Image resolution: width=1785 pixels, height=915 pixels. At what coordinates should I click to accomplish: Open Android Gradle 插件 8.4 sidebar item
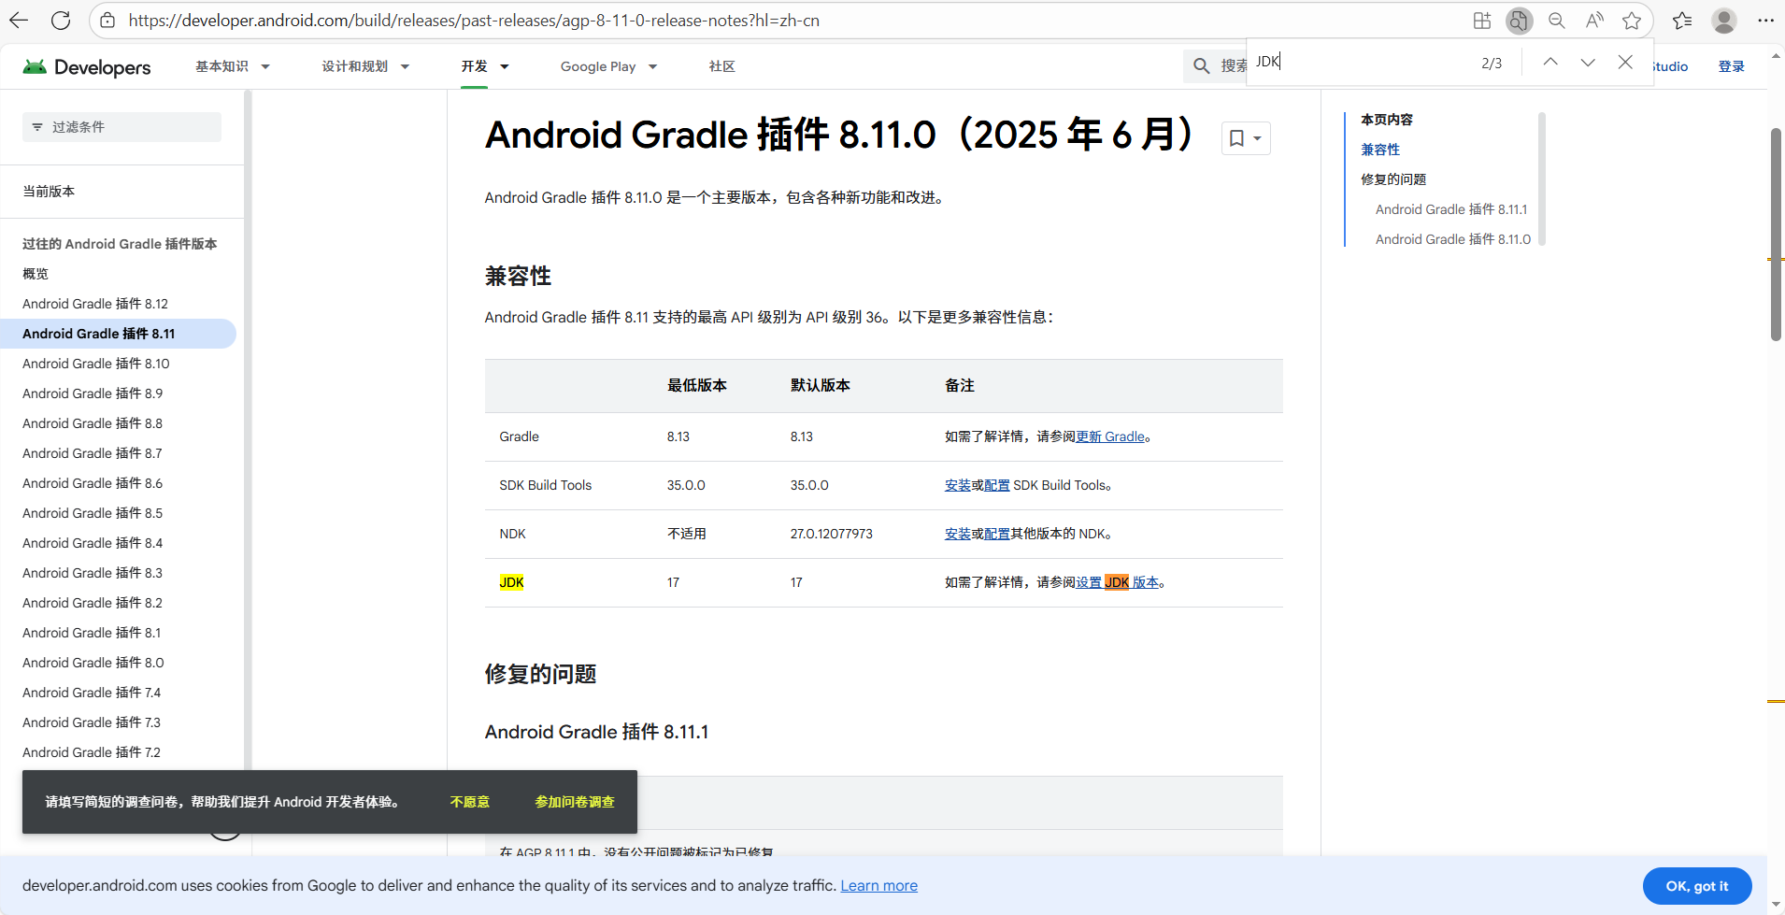[93, 543]
